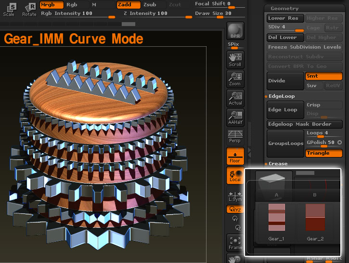This screenshot has height=263, width=349.
Task: Click the Del Lower button
Action: pyautogui.click(x=283, y=37)
